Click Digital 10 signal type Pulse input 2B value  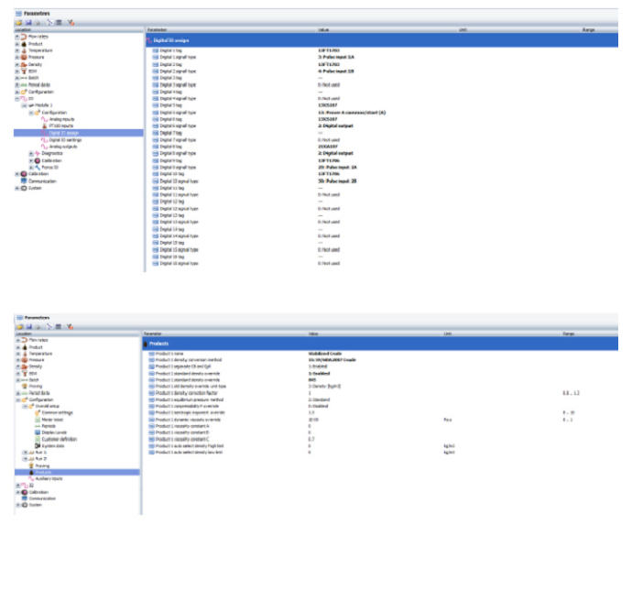click(337, 181)
